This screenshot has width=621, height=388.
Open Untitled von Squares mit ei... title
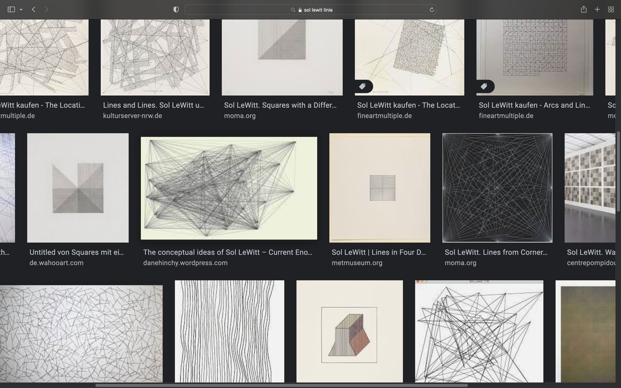pos(77,252)
